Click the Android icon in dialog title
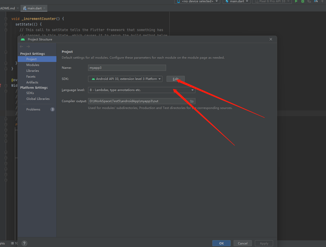The image size is (326, 247). coord(23,39)
